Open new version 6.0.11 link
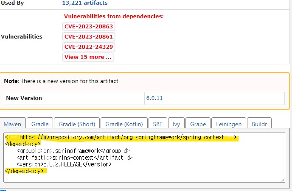Screen dimensions: 292x191 click(x=154, y=98)
